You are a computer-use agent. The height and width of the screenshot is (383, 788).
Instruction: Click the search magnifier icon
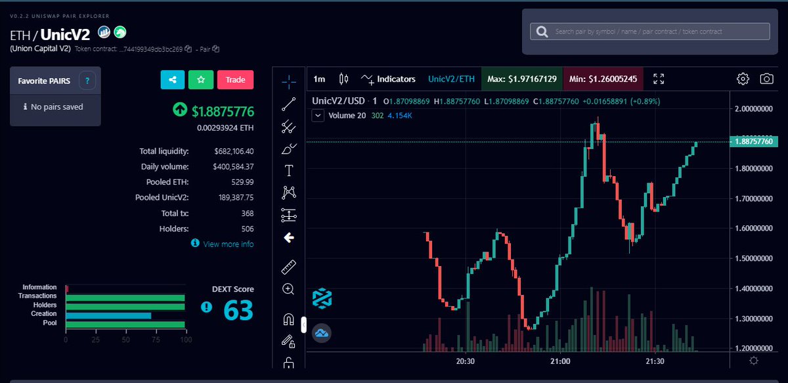click(542, 32)
